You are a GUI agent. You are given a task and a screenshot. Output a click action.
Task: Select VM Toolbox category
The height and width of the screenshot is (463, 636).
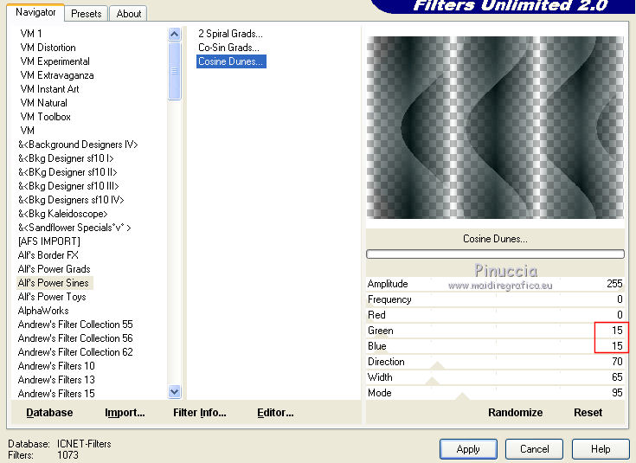click(x=45, y=117)
